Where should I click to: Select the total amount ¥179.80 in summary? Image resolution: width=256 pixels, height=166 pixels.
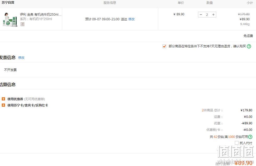point(246,110)
